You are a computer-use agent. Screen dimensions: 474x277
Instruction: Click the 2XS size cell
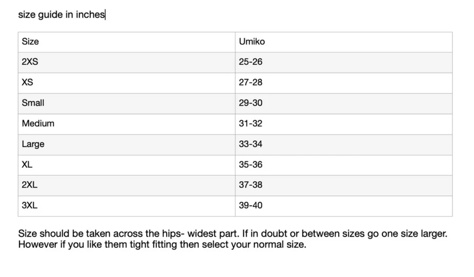tap(127, 62)
